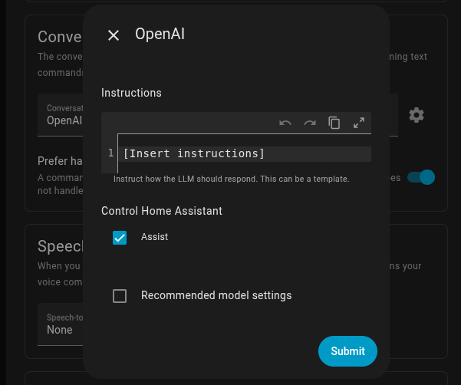Toggle the Prefer handling commands locally switch
The height and width of the screenshot is (385, 461).
pyautogui.click(x=421, y=177)
